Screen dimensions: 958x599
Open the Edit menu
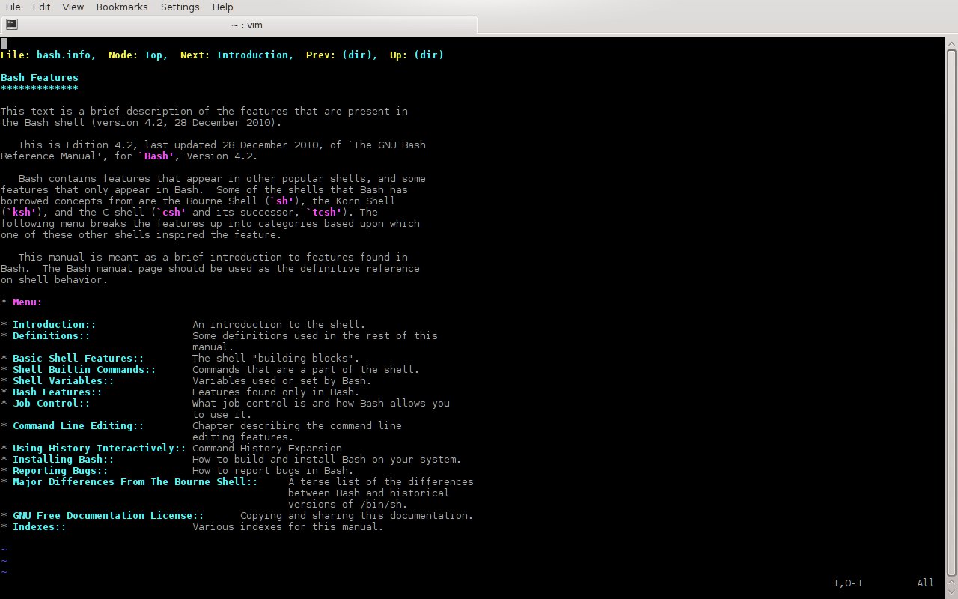click(41, 7)
